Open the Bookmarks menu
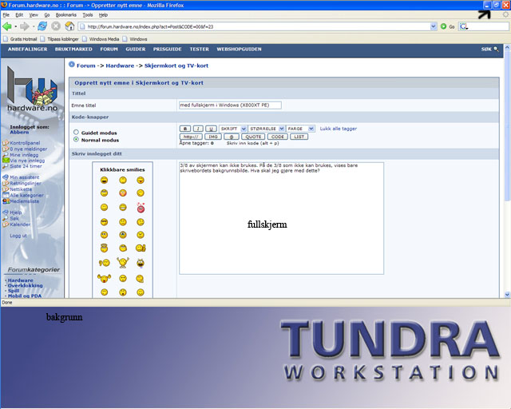 click(x=65, y=15)
